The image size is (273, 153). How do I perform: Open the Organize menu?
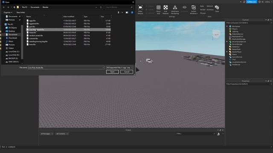pyautogui.click(x=8, y=12)
